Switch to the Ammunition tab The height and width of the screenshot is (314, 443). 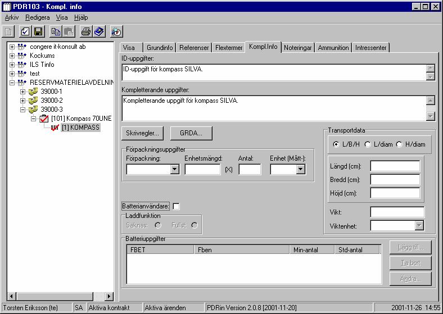point(333,48)
